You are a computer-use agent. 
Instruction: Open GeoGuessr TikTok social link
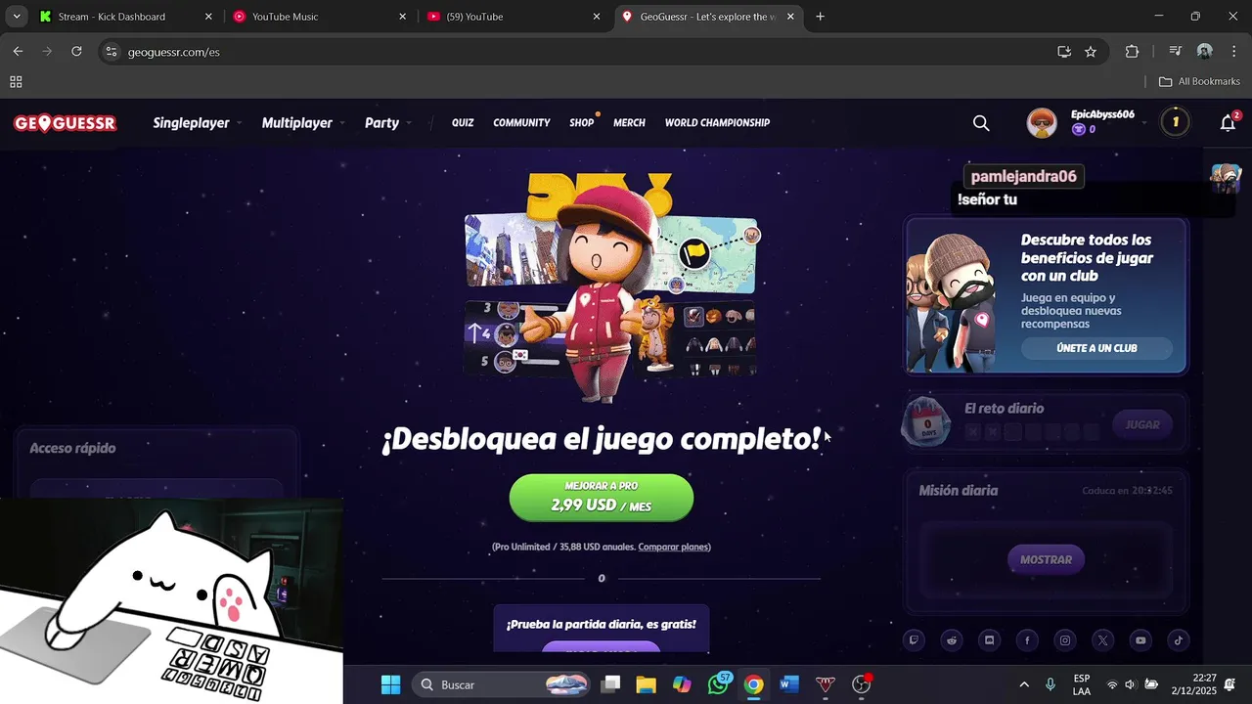pos(1179,640)
